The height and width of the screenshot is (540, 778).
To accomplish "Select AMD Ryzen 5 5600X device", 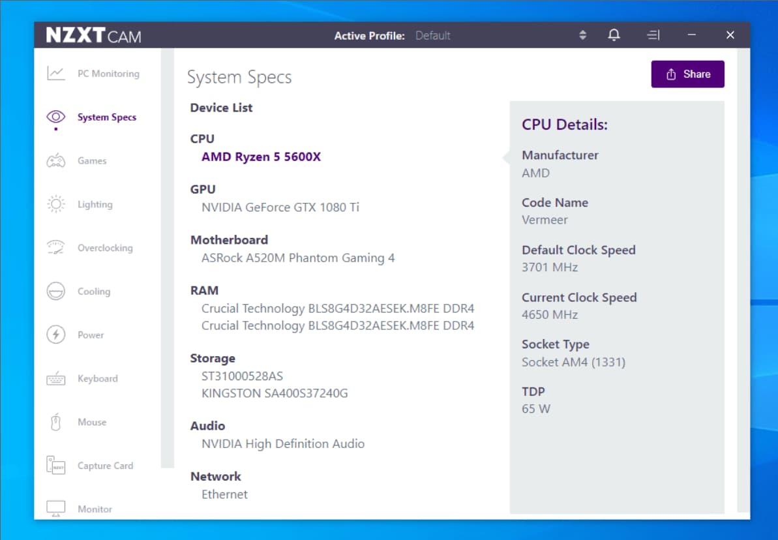I will point(261,157).
